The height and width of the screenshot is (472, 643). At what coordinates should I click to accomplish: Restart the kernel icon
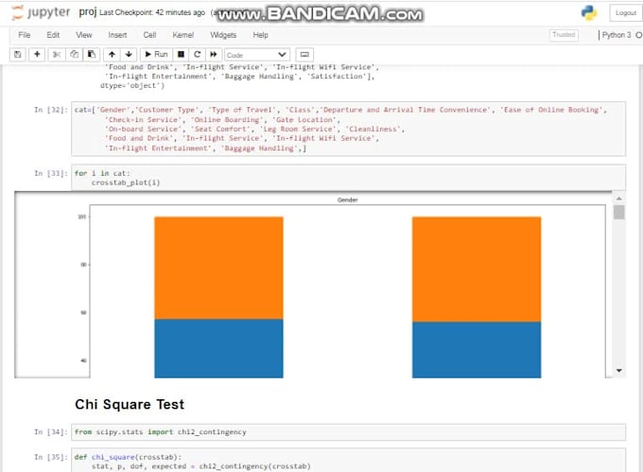pos(198,54)
